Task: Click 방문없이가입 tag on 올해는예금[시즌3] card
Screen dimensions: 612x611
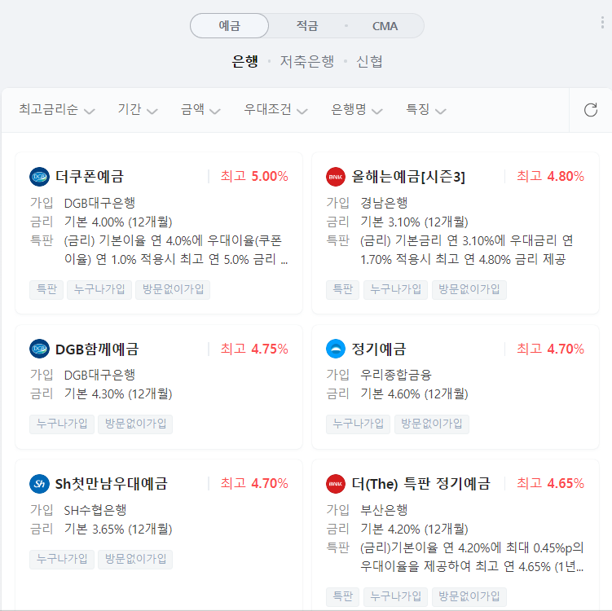Action: tap(469, 289)
